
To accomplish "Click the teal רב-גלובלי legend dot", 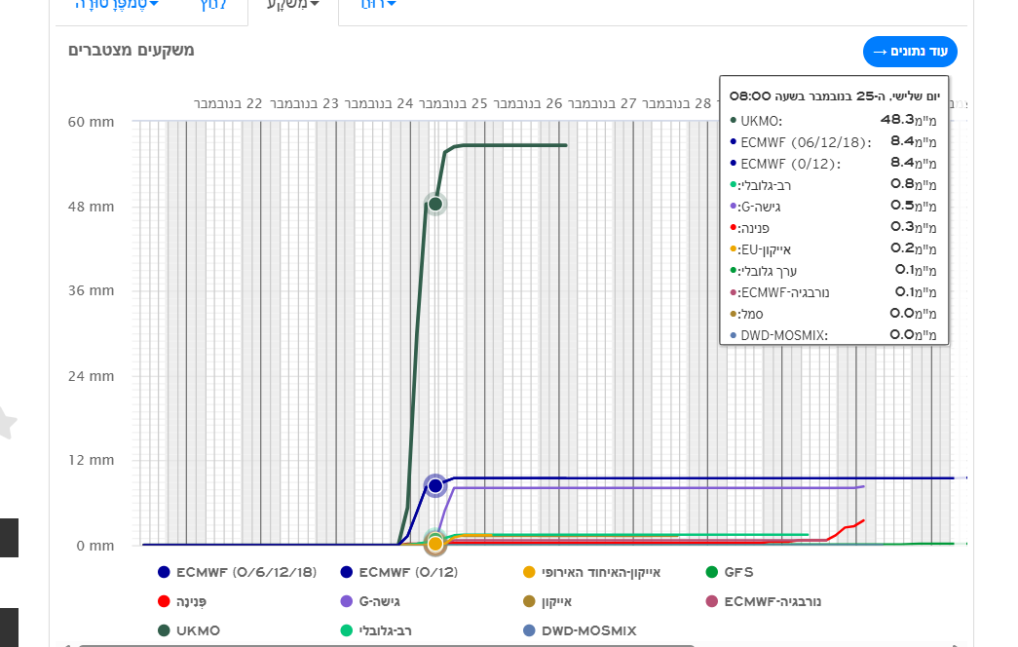I will [x=346, y=630].
